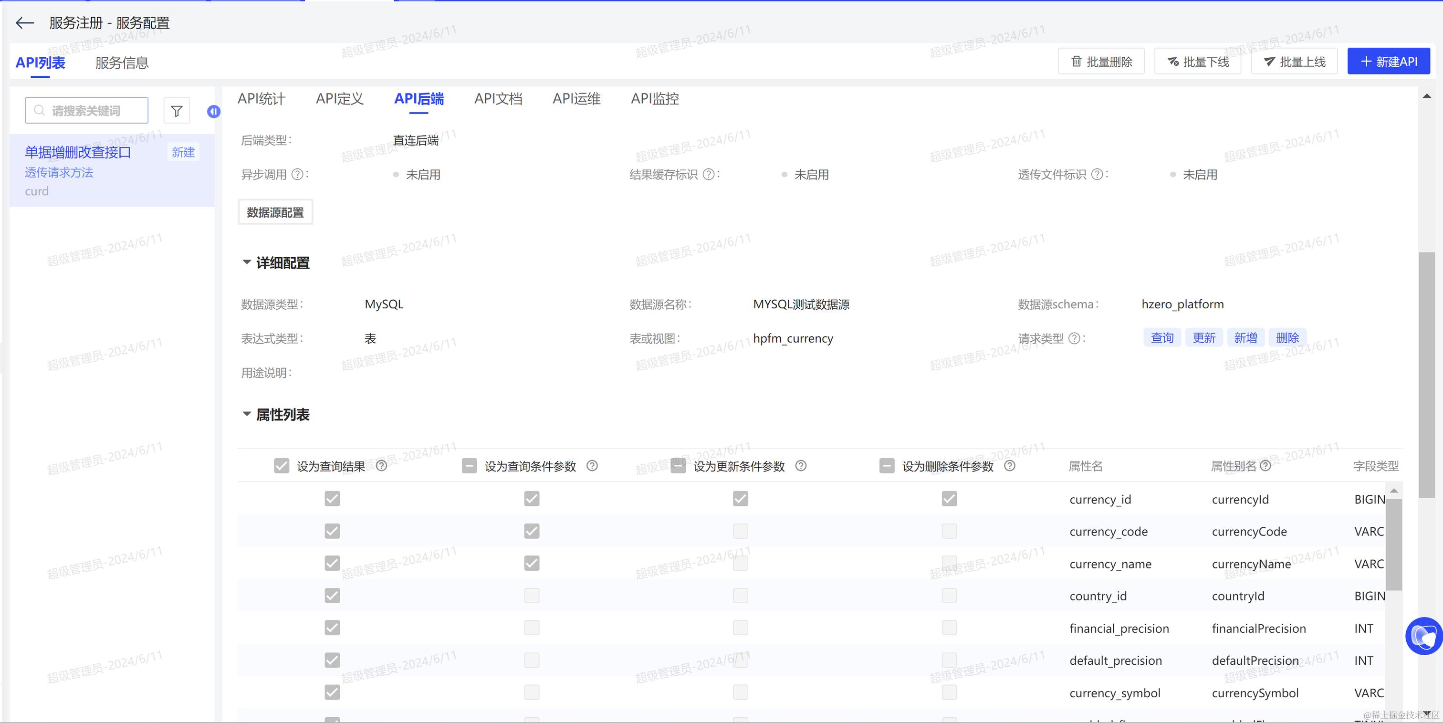
Task: Collapse the 属性列表 section
Action: click(247, 414)
